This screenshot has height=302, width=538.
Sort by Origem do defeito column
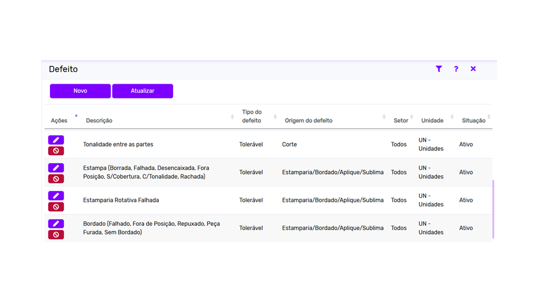point(309,121)
